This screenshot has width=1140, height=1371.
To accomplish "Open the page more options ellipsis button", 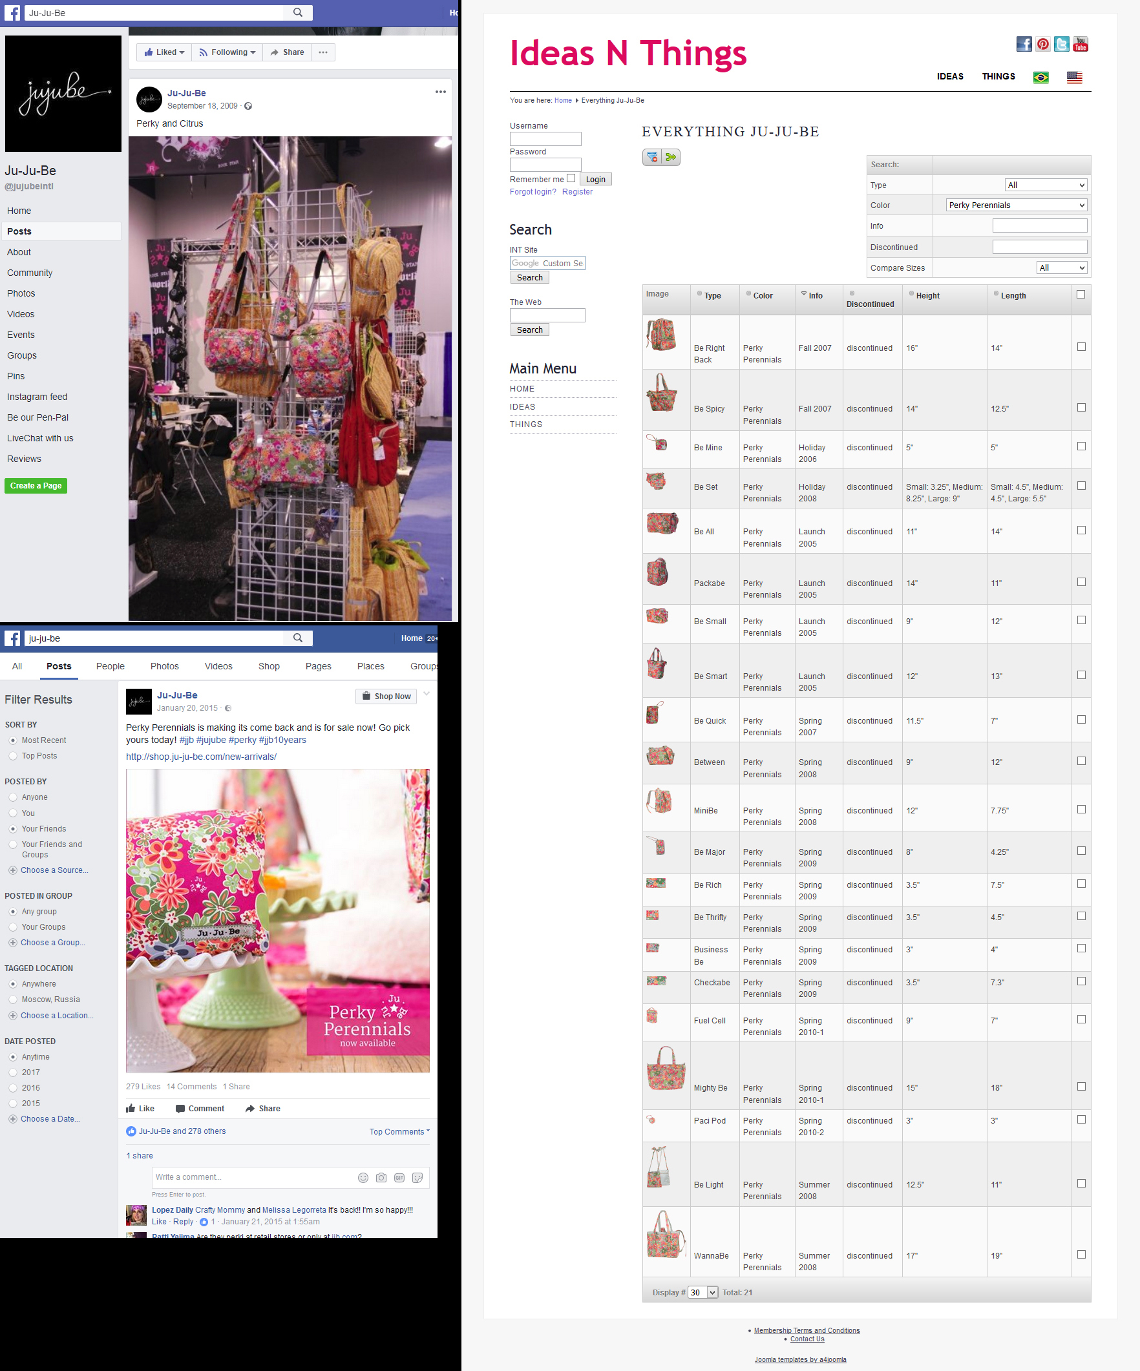I will [x=323, y=52].
